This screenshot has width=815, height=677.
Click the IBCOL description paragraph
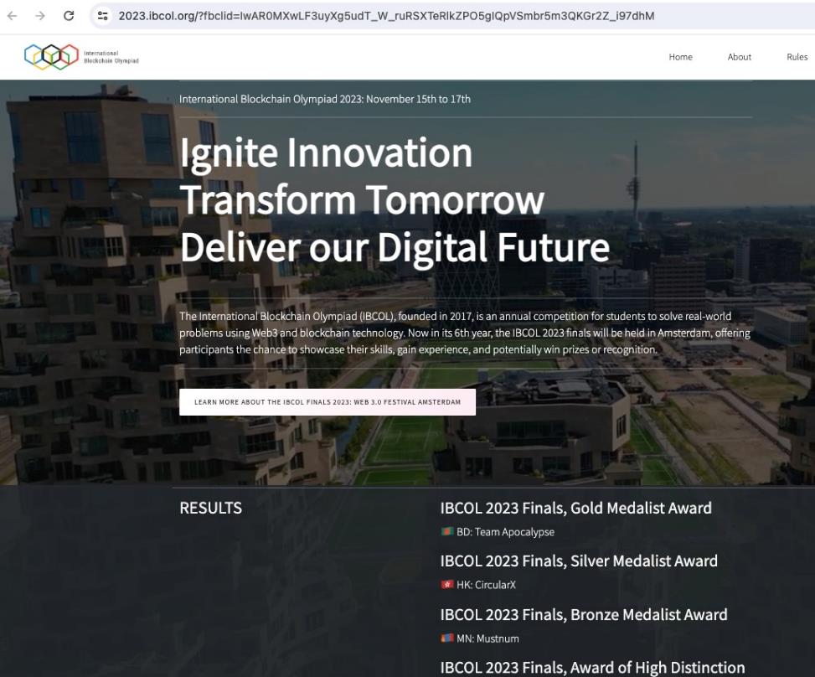point(465,333)
